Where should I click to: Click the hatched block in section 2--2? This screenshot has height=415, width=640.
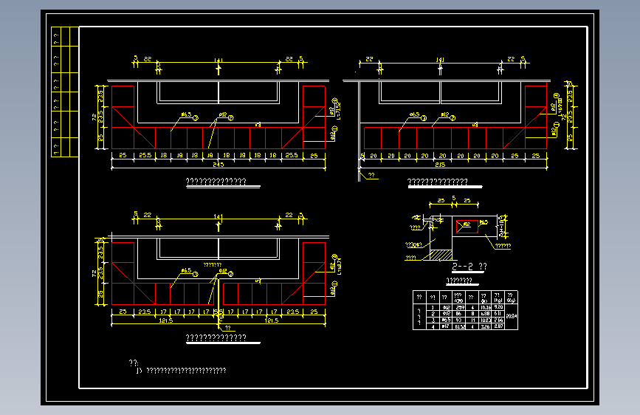441,255
